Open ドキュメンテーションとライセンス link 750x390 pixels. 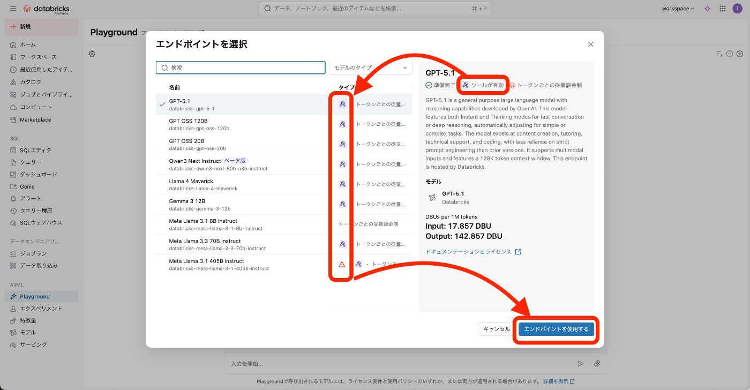[473, 252]
